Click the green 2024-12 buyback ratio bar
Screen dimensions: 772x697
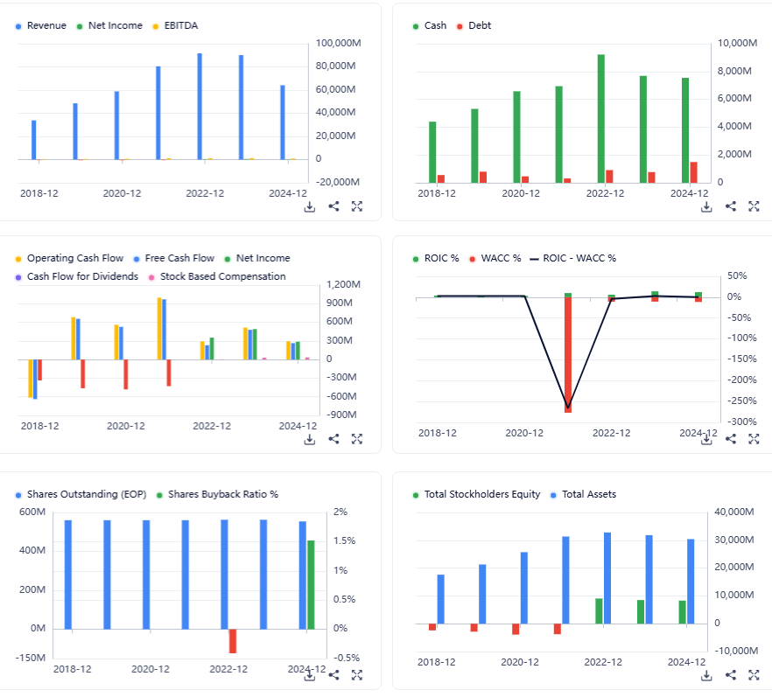pyautogui.click(x=312, y=585)
